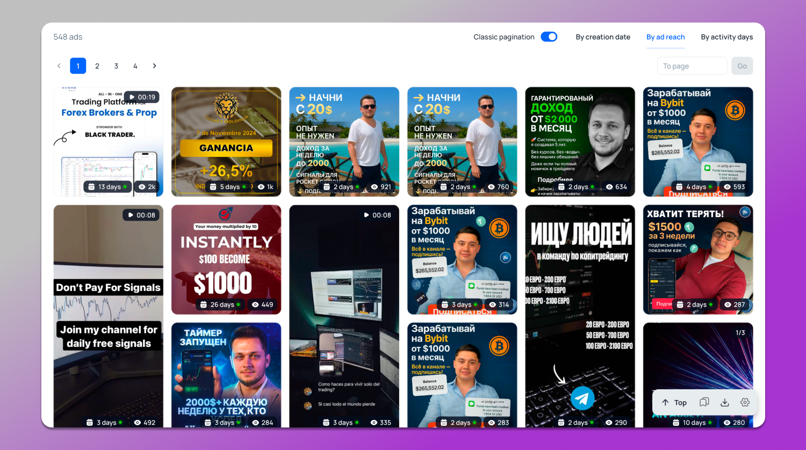Click views eye icon on 13 days ad
This screenshot has height=450, width=806.
tap(142, 187)
